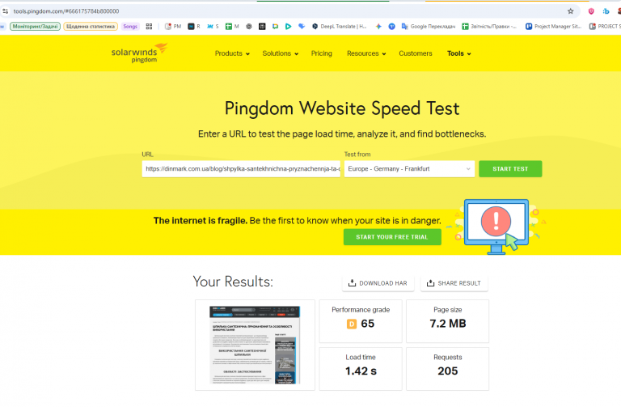Click the URL input field
The height and width of the screenshot is (407, 621).
coord(241,169)
